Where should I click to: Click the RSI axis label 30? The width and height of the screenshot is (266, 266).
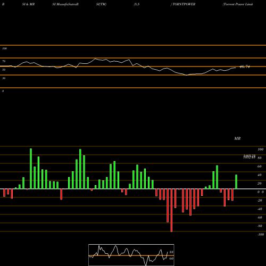4,78
